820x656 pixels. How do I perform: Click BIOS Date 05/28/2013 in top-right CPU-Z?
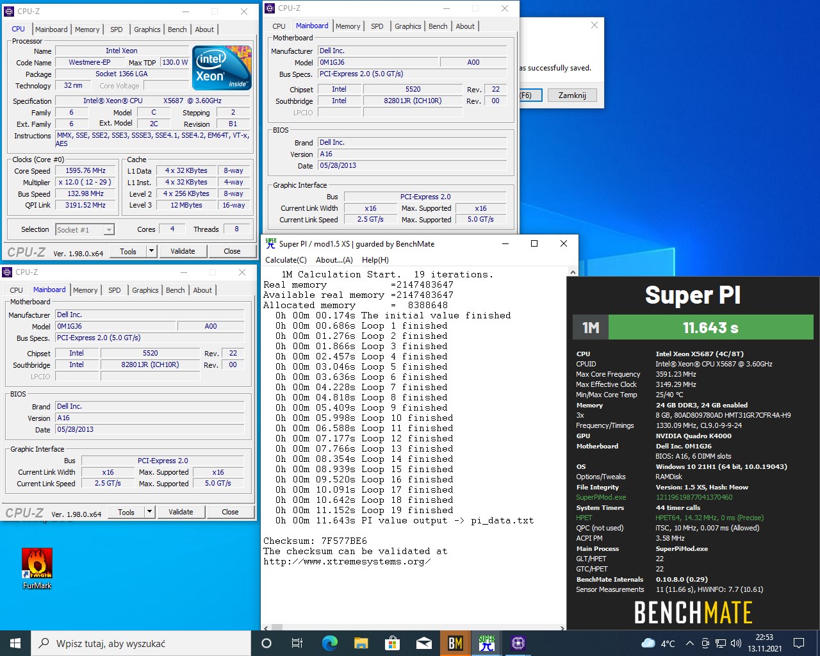tap(413, 166)
